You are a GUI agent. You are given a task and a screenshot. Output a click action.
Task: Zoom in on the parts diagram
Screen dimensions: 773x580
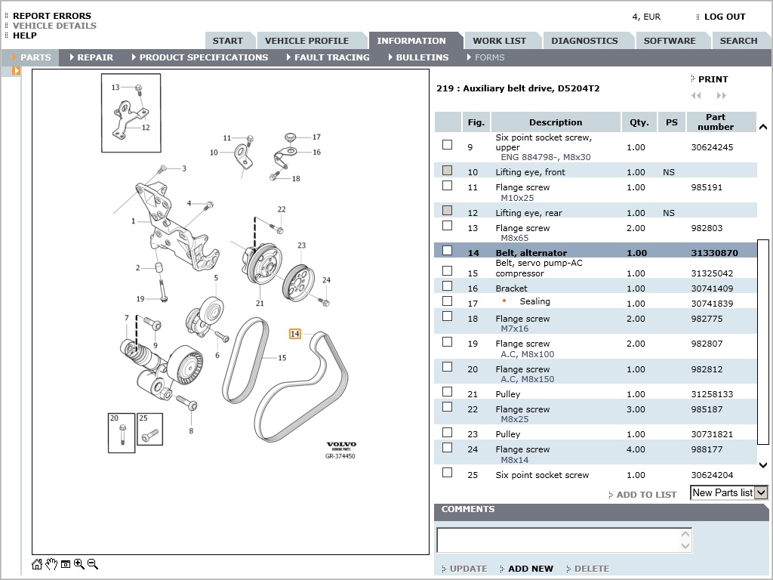(79, 564)
